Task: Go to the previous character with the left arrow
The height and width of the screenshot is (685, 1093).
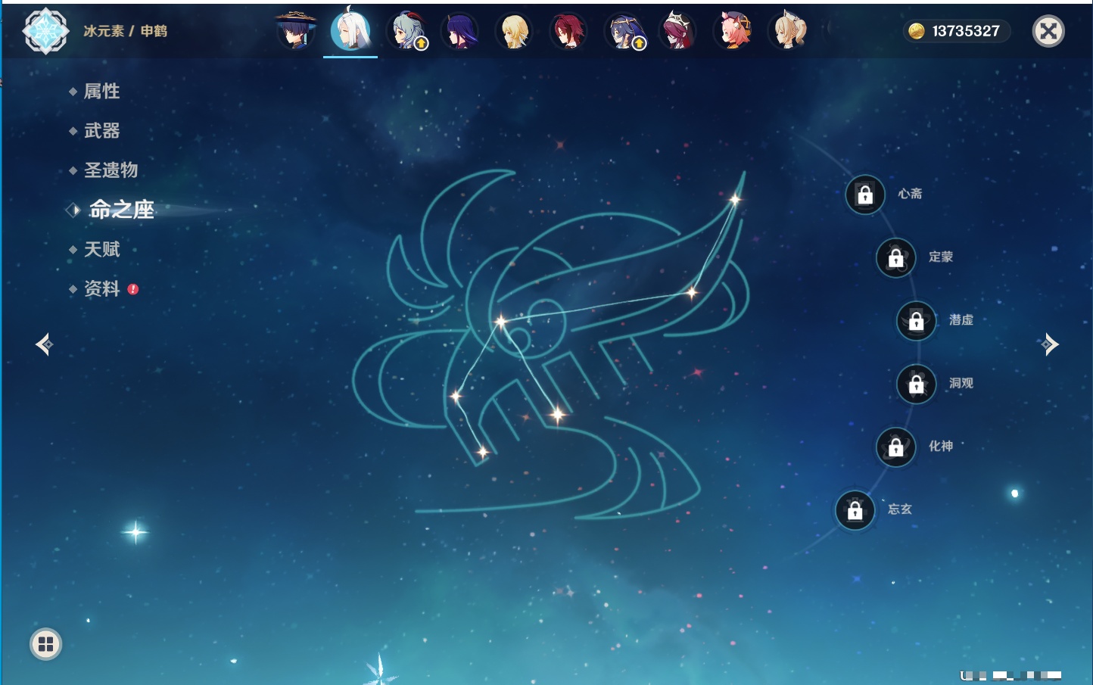Action: [44, 344]
